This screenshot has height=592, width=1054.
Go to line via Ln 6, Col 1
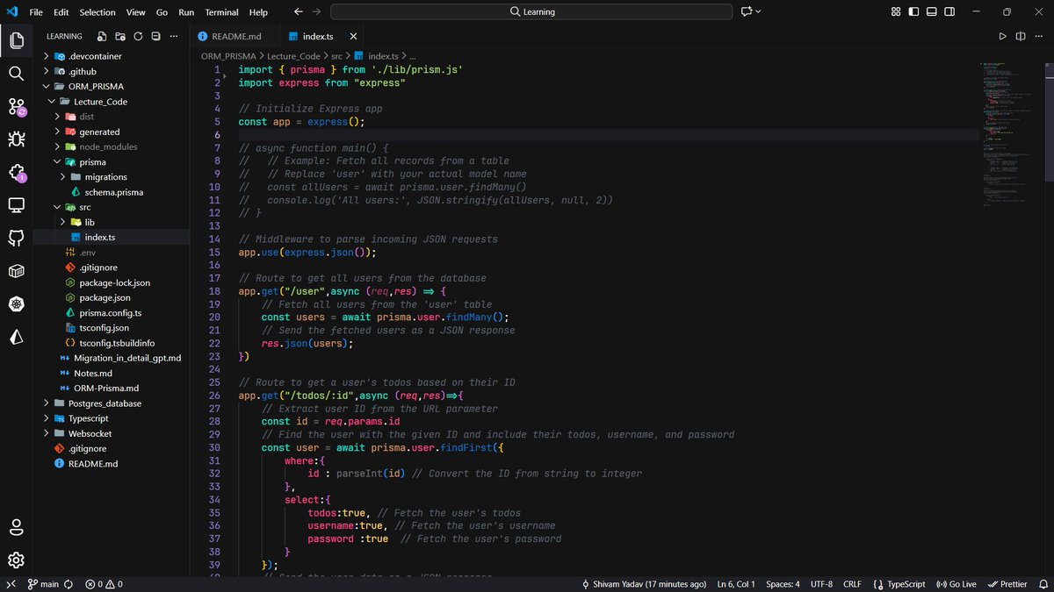pyautogui.click(x=736, y=584)
